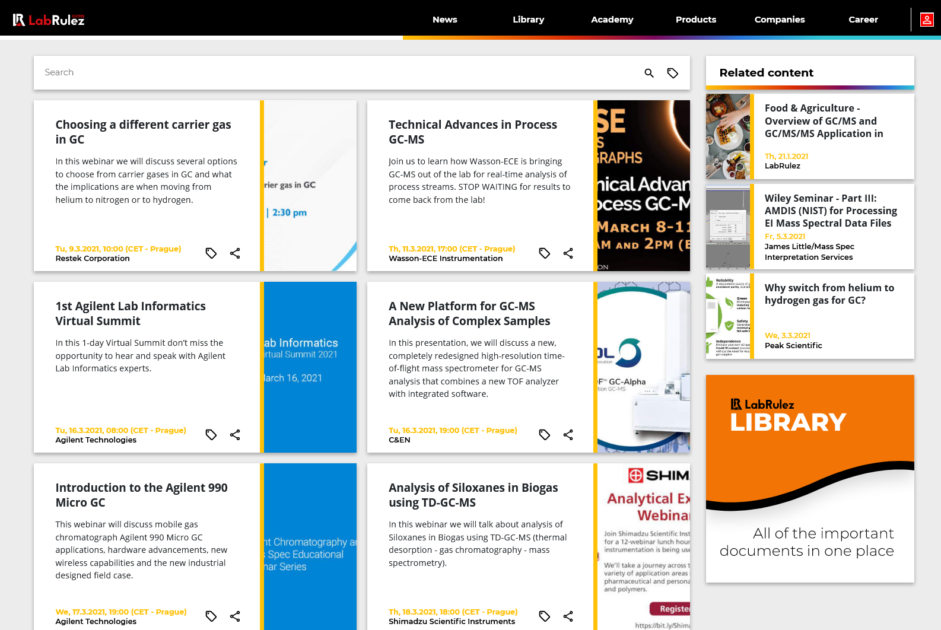The width and height of the screenshot is (941, 630).
Task: Open Wiley Seminar Part III AMDIS related item
Action: click(x=831, y=211)
